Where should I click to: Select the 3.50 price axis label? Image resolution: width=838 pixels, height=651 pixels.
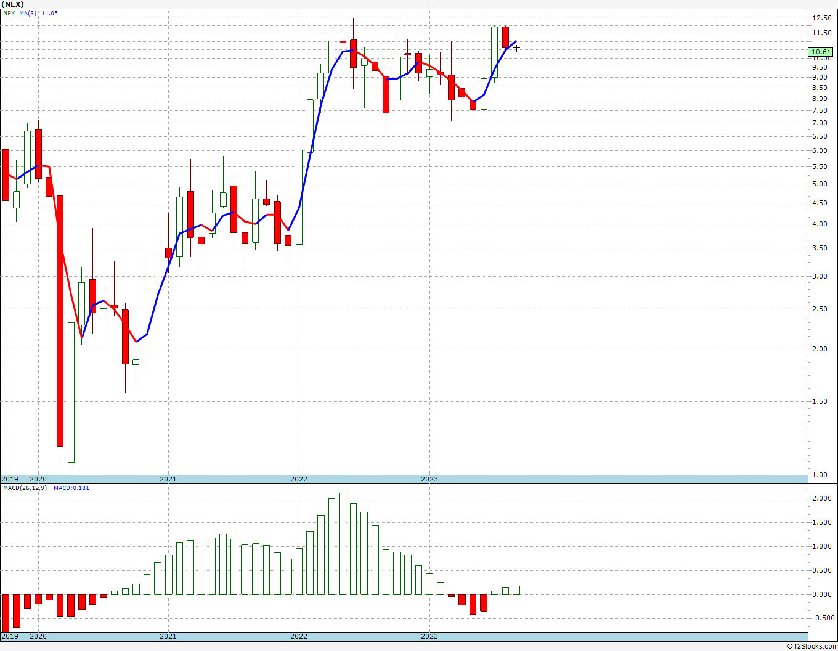[x=820, y=248]
